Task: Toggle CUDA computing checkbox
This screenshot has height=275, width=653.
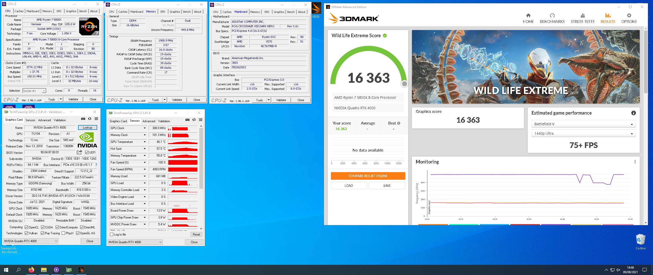Action: point(43,227)
